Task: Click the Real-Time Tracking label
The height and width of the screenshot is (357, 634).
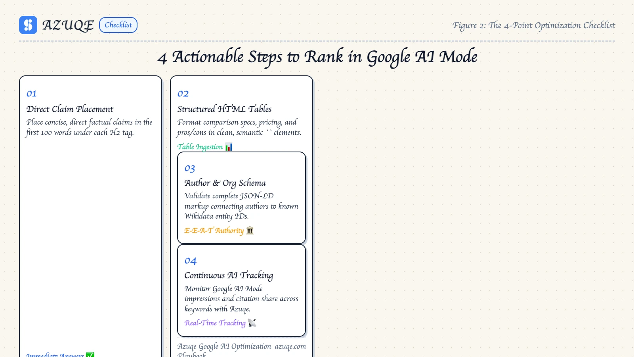Action: [x=215, y=323]
